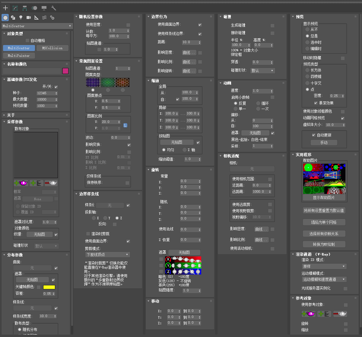This screenshot has height=337, width=362.
Task: Select the Shapes category icon
Action: 13,18
